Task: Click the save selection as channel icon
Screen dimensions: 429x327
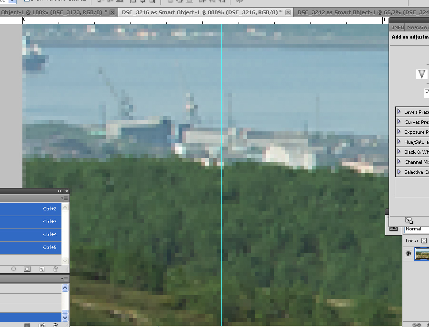Action: tap(27, 269)
